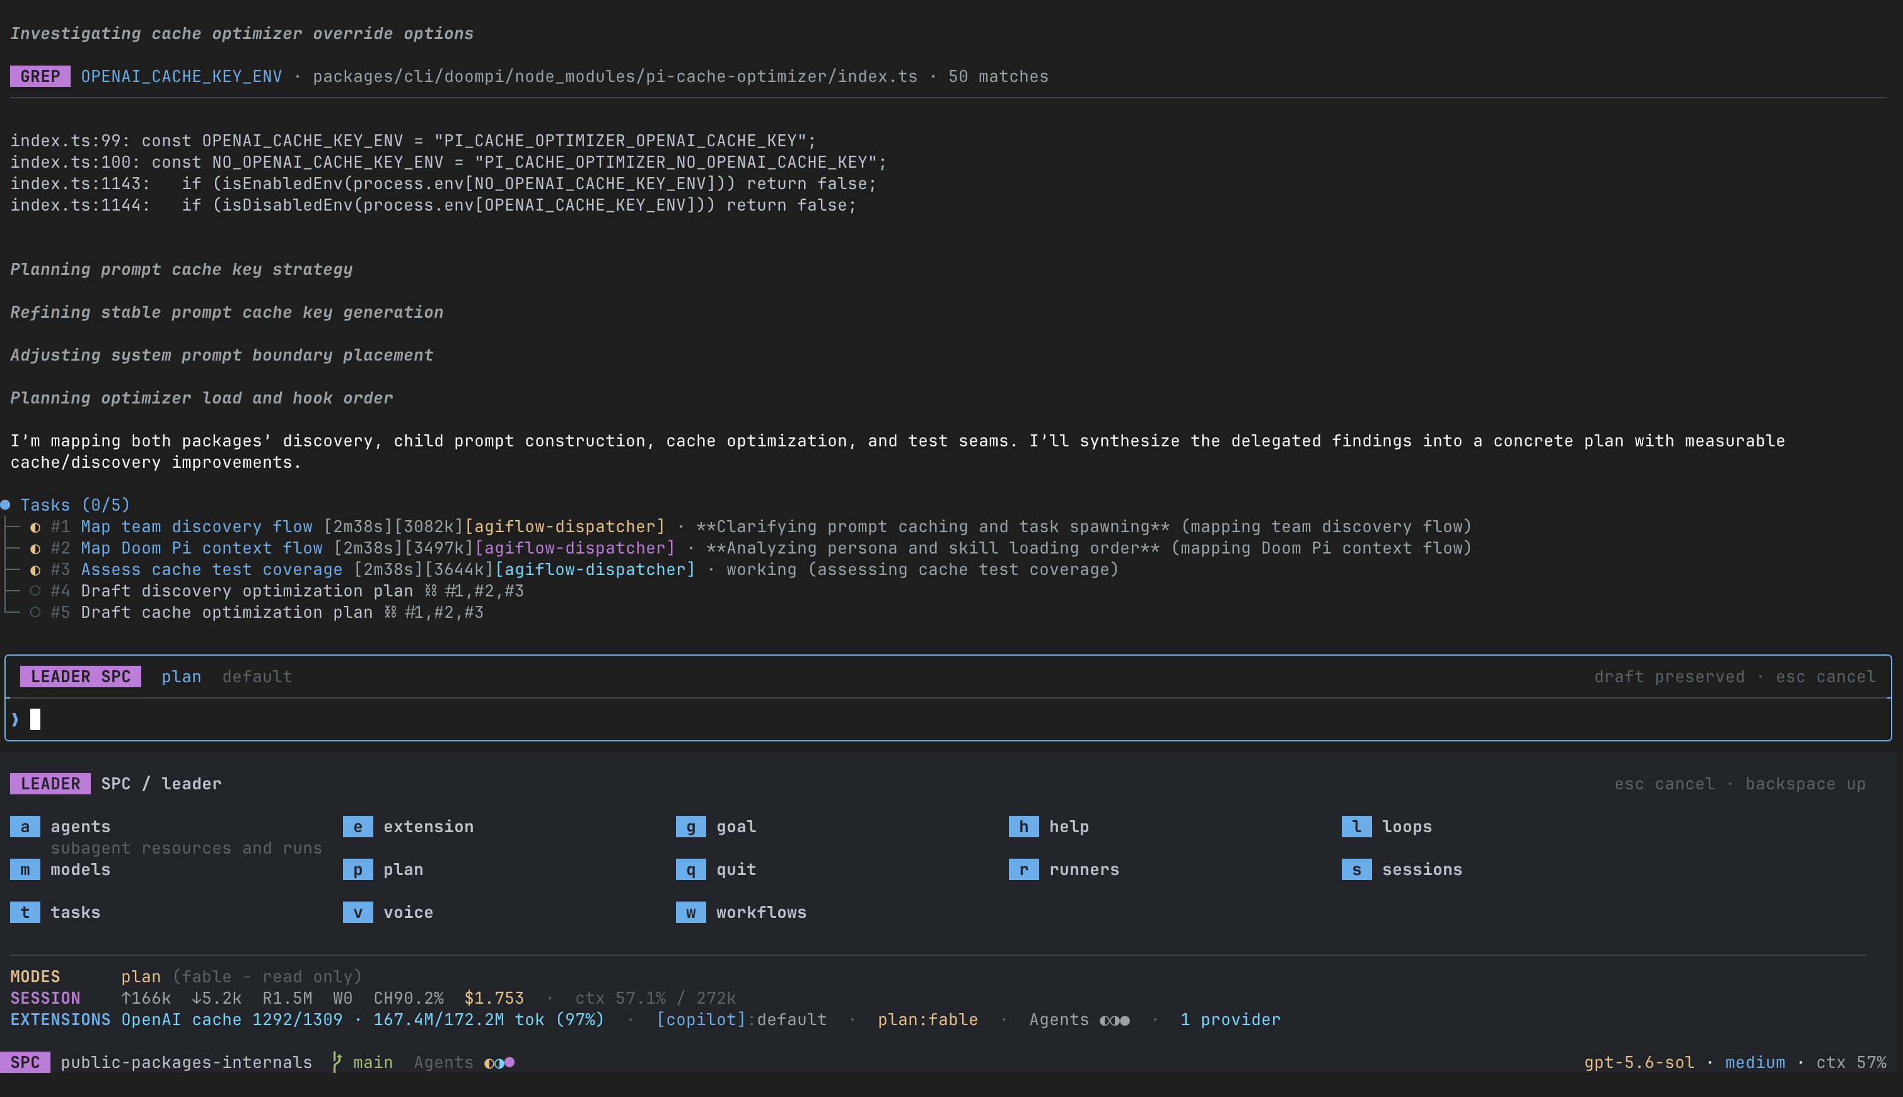Select the 'h' help key badge
This screenshot has width=1903, height=1097.
point(1024,827)
